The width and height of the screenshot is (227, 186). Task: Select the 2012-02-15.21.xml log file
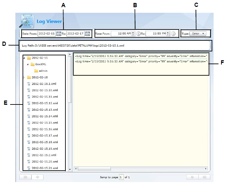click(44, 168)
